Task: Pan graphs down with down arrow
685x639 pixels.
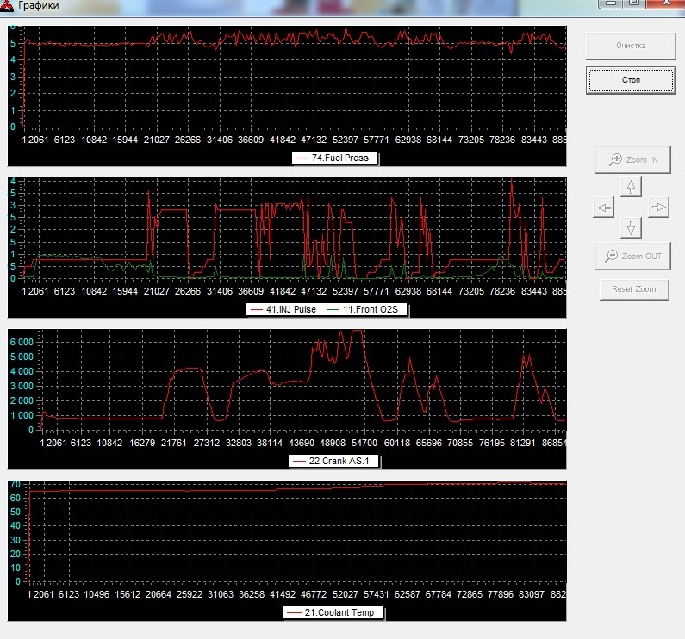Action: (x=631, y=227)
